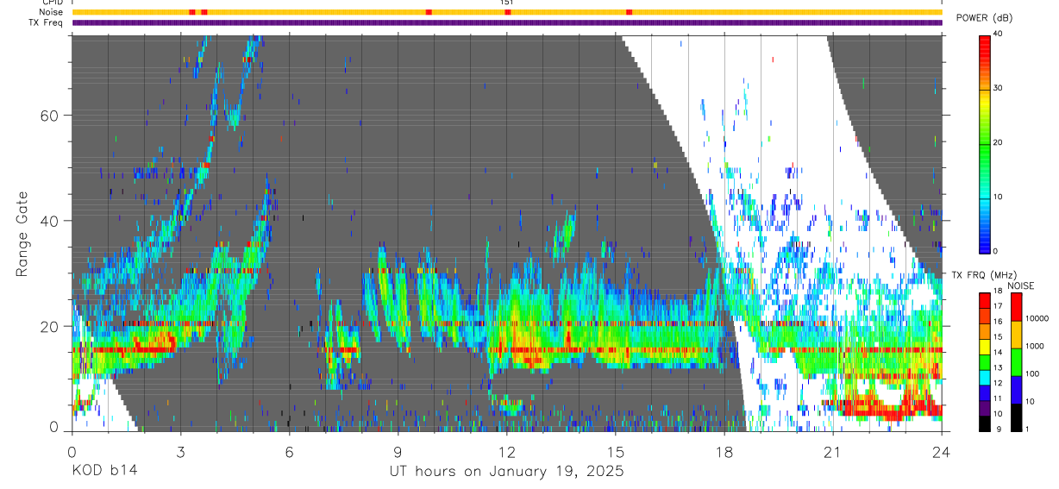The height and width of the screenshot is (489, 1059).
Task: Click the '15' TX frequency legend value
Action: pos(999,337)
